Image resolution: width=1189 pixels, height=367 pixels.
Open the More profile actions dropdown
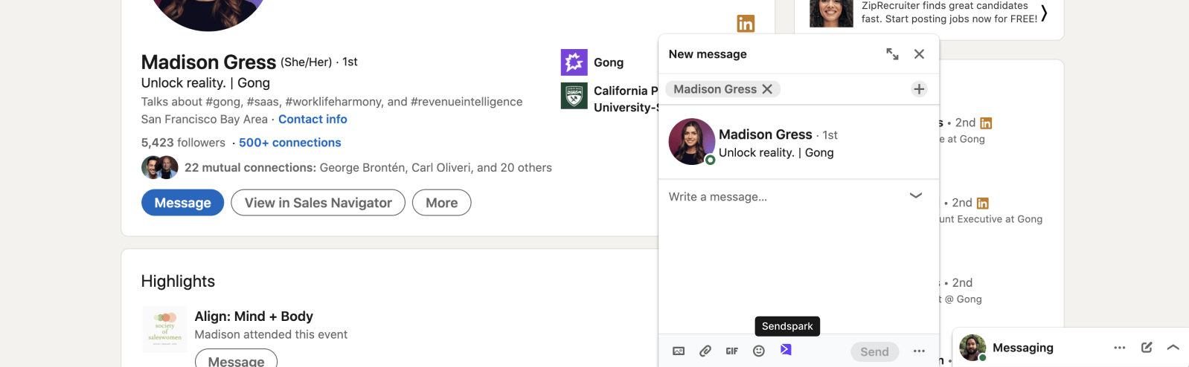click(x=441, y=203)
